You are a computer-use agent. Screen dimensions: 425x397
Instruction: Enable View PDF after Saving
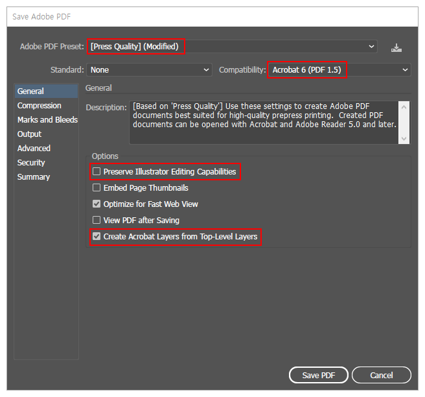click(x=97, y=220)
